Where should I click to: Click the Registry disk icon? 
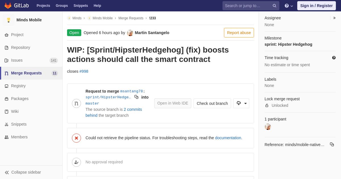(7, 86)
